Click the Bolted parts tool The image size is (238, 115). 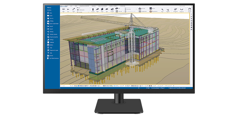click(x=81, y=10)
